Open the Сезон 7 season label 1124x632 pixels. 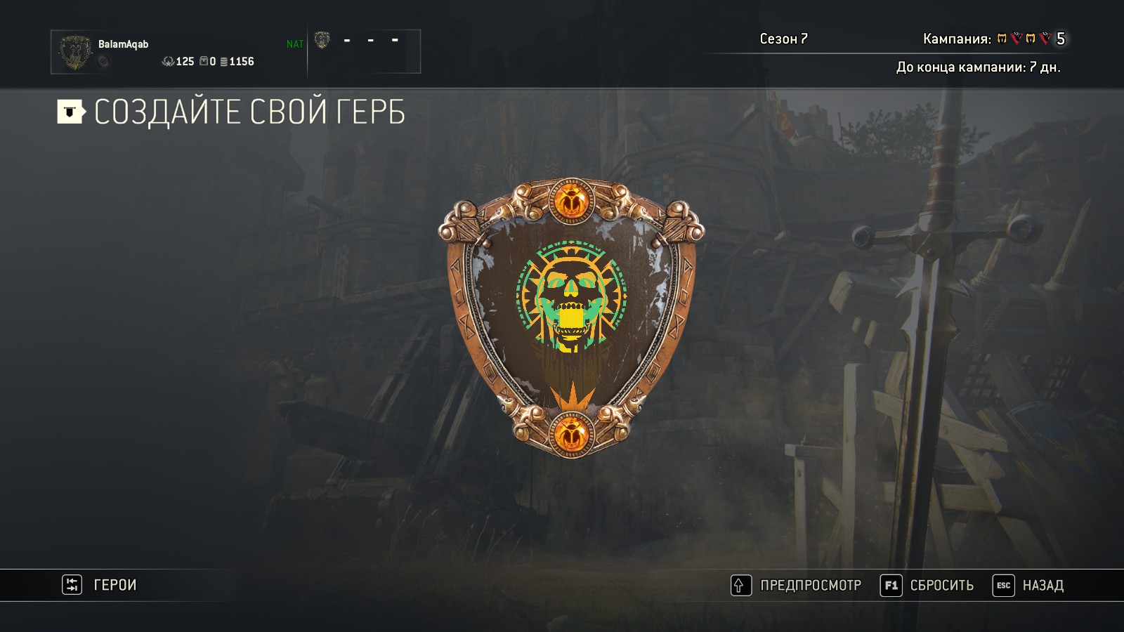(x=783, y=39)
